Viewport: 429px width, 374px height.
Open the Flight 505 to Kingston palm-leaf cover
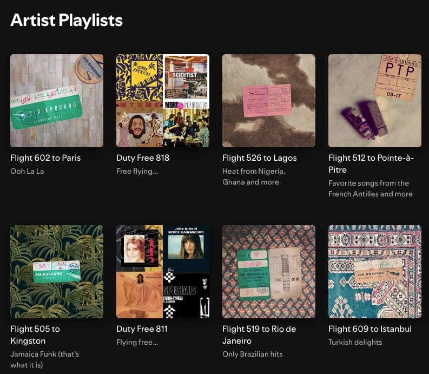[57, 272]
